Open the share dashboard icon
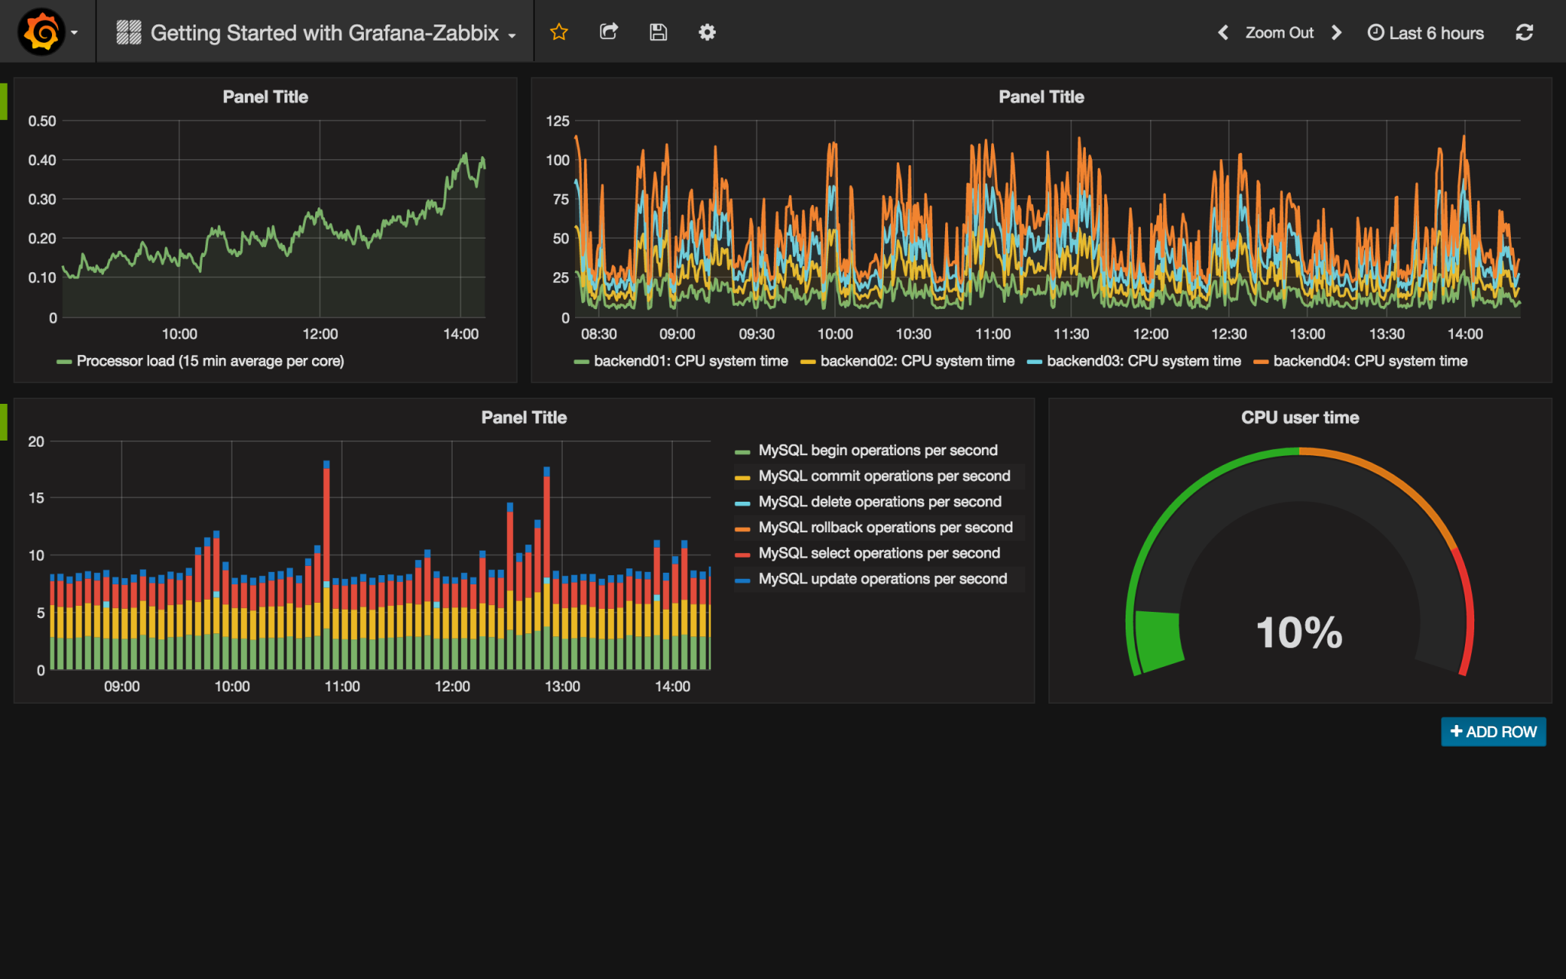Screen dimensions: 1566x979 (x=609, y=31)
